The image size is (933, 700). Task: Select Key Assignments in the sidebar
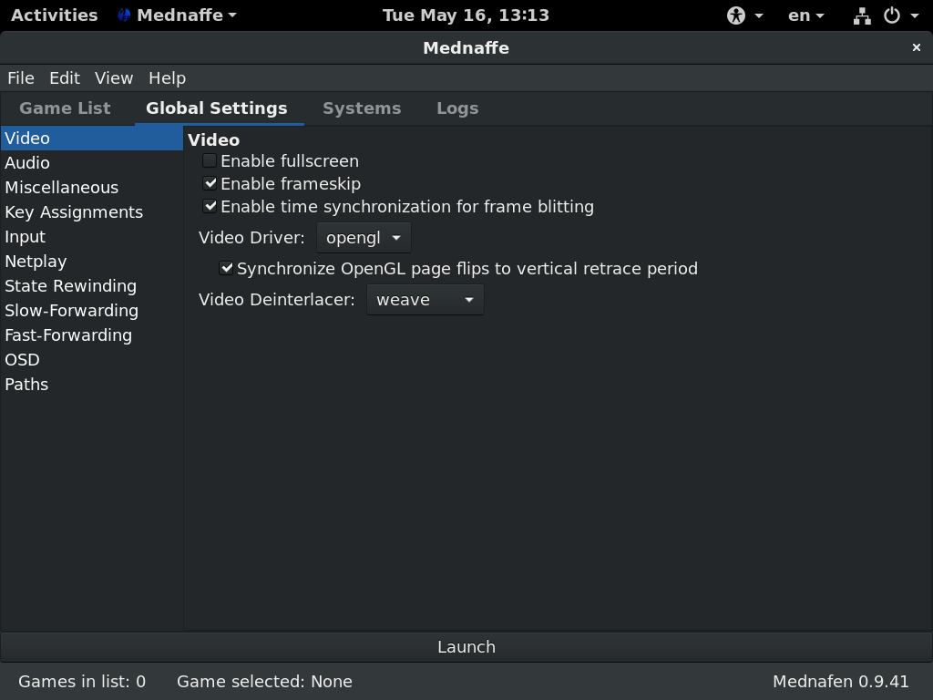pos(74,212)
